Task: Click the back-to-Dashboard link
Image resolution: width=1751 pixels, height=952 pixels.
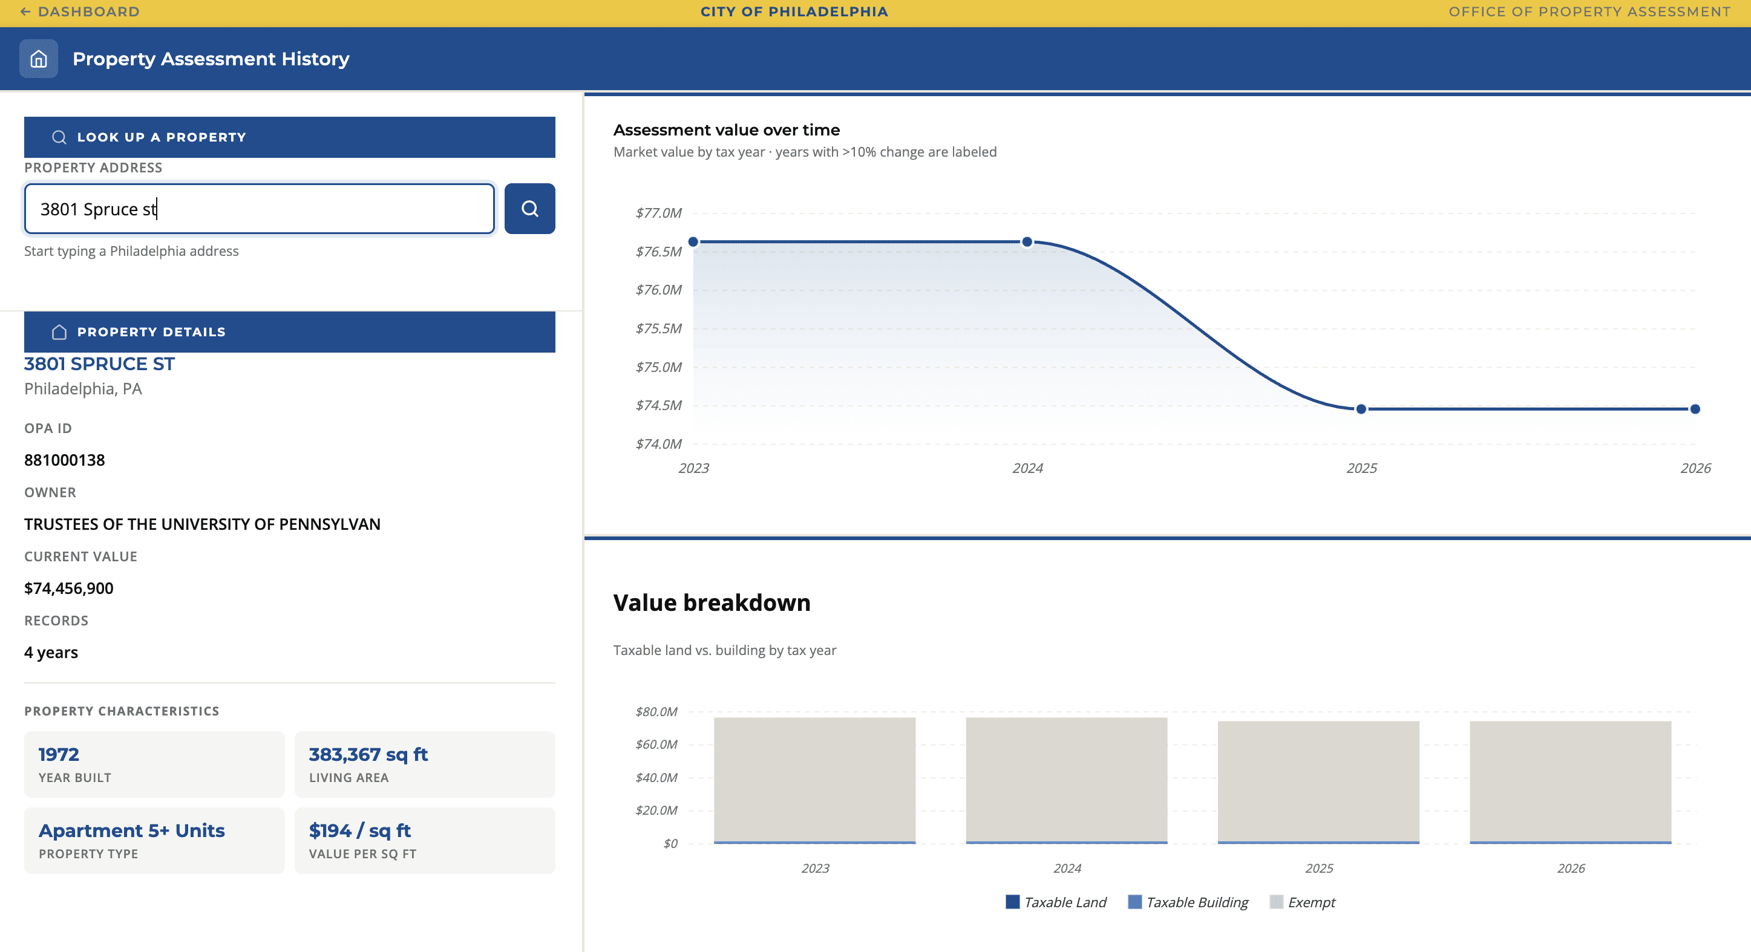Action: (79, 11)
